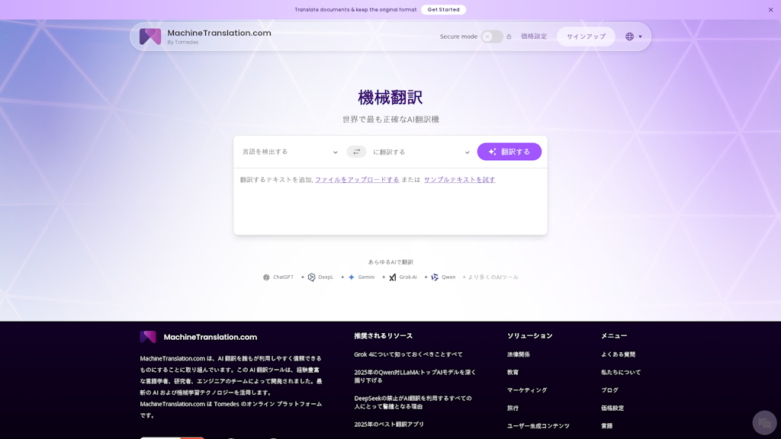Open the 法律関係 solution link
This screenshot has height=439, width=781.
click(518, 354)
